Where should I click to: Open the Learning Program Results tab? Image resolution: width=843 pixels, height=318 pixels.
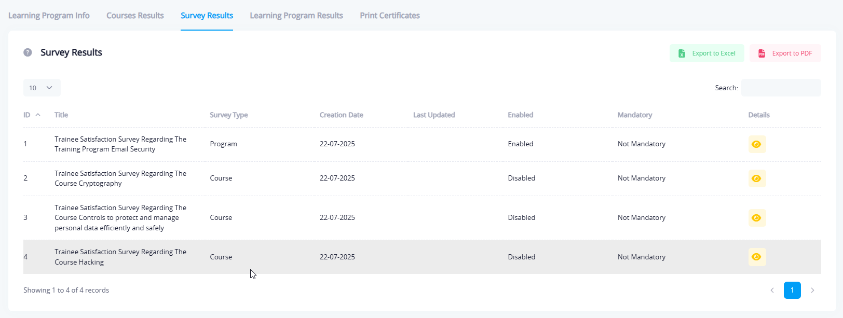click(296, 16)
